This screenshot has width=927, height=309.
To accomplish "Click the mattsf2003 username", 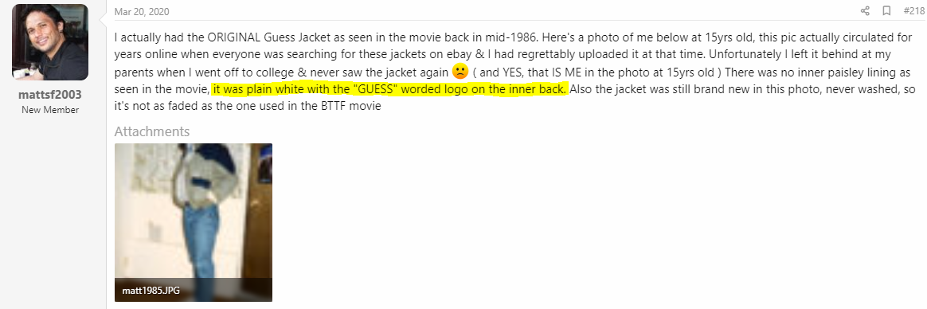I will pos(50,95).
